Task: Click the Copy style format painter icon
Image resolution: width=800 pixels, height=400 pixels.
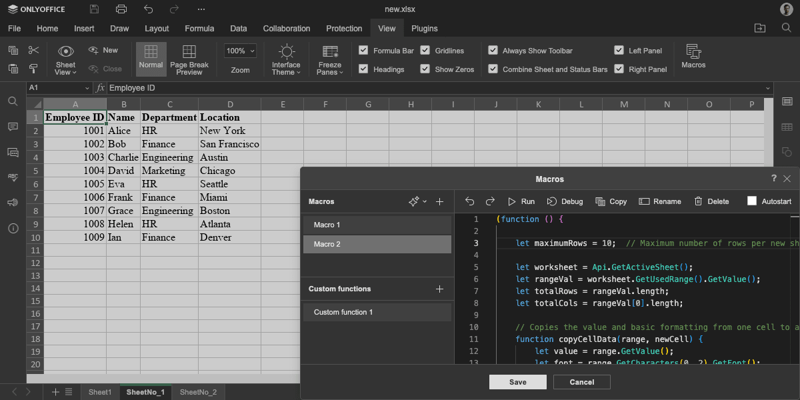Action: (33, 69)
